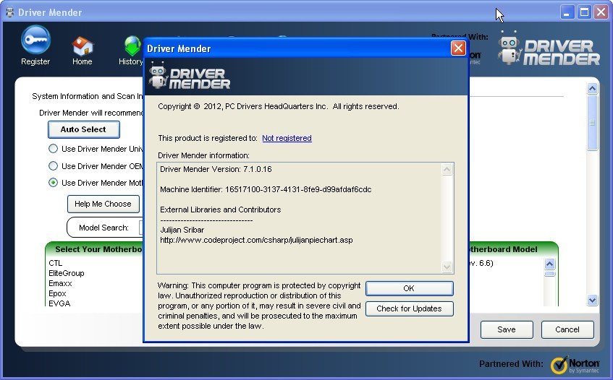Image resolution: width=613 pixels, height=380 pixels.
Task: Click Check for Updates button
Action: (410, 308)
